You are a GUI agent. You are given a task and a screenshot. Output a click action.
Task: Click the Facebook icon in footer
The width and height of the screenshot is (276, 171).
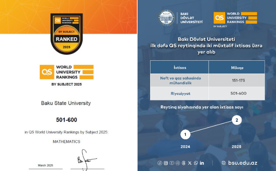(160, 163)
